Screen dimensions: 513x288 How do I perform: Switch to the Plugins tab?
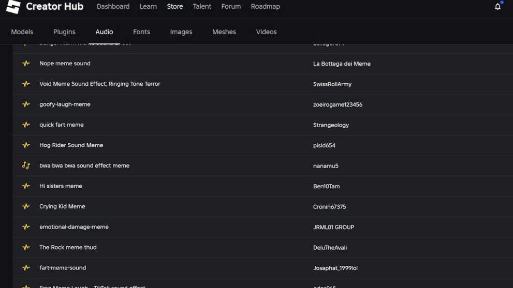64,32
